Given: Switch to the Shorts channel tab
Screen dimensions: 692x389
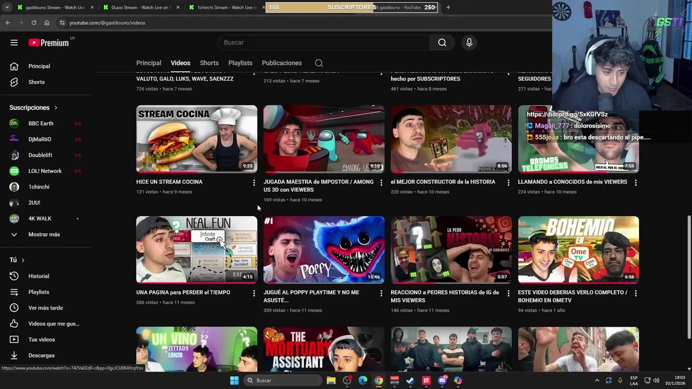Looking at the screenshot, I should click(209, 63).
